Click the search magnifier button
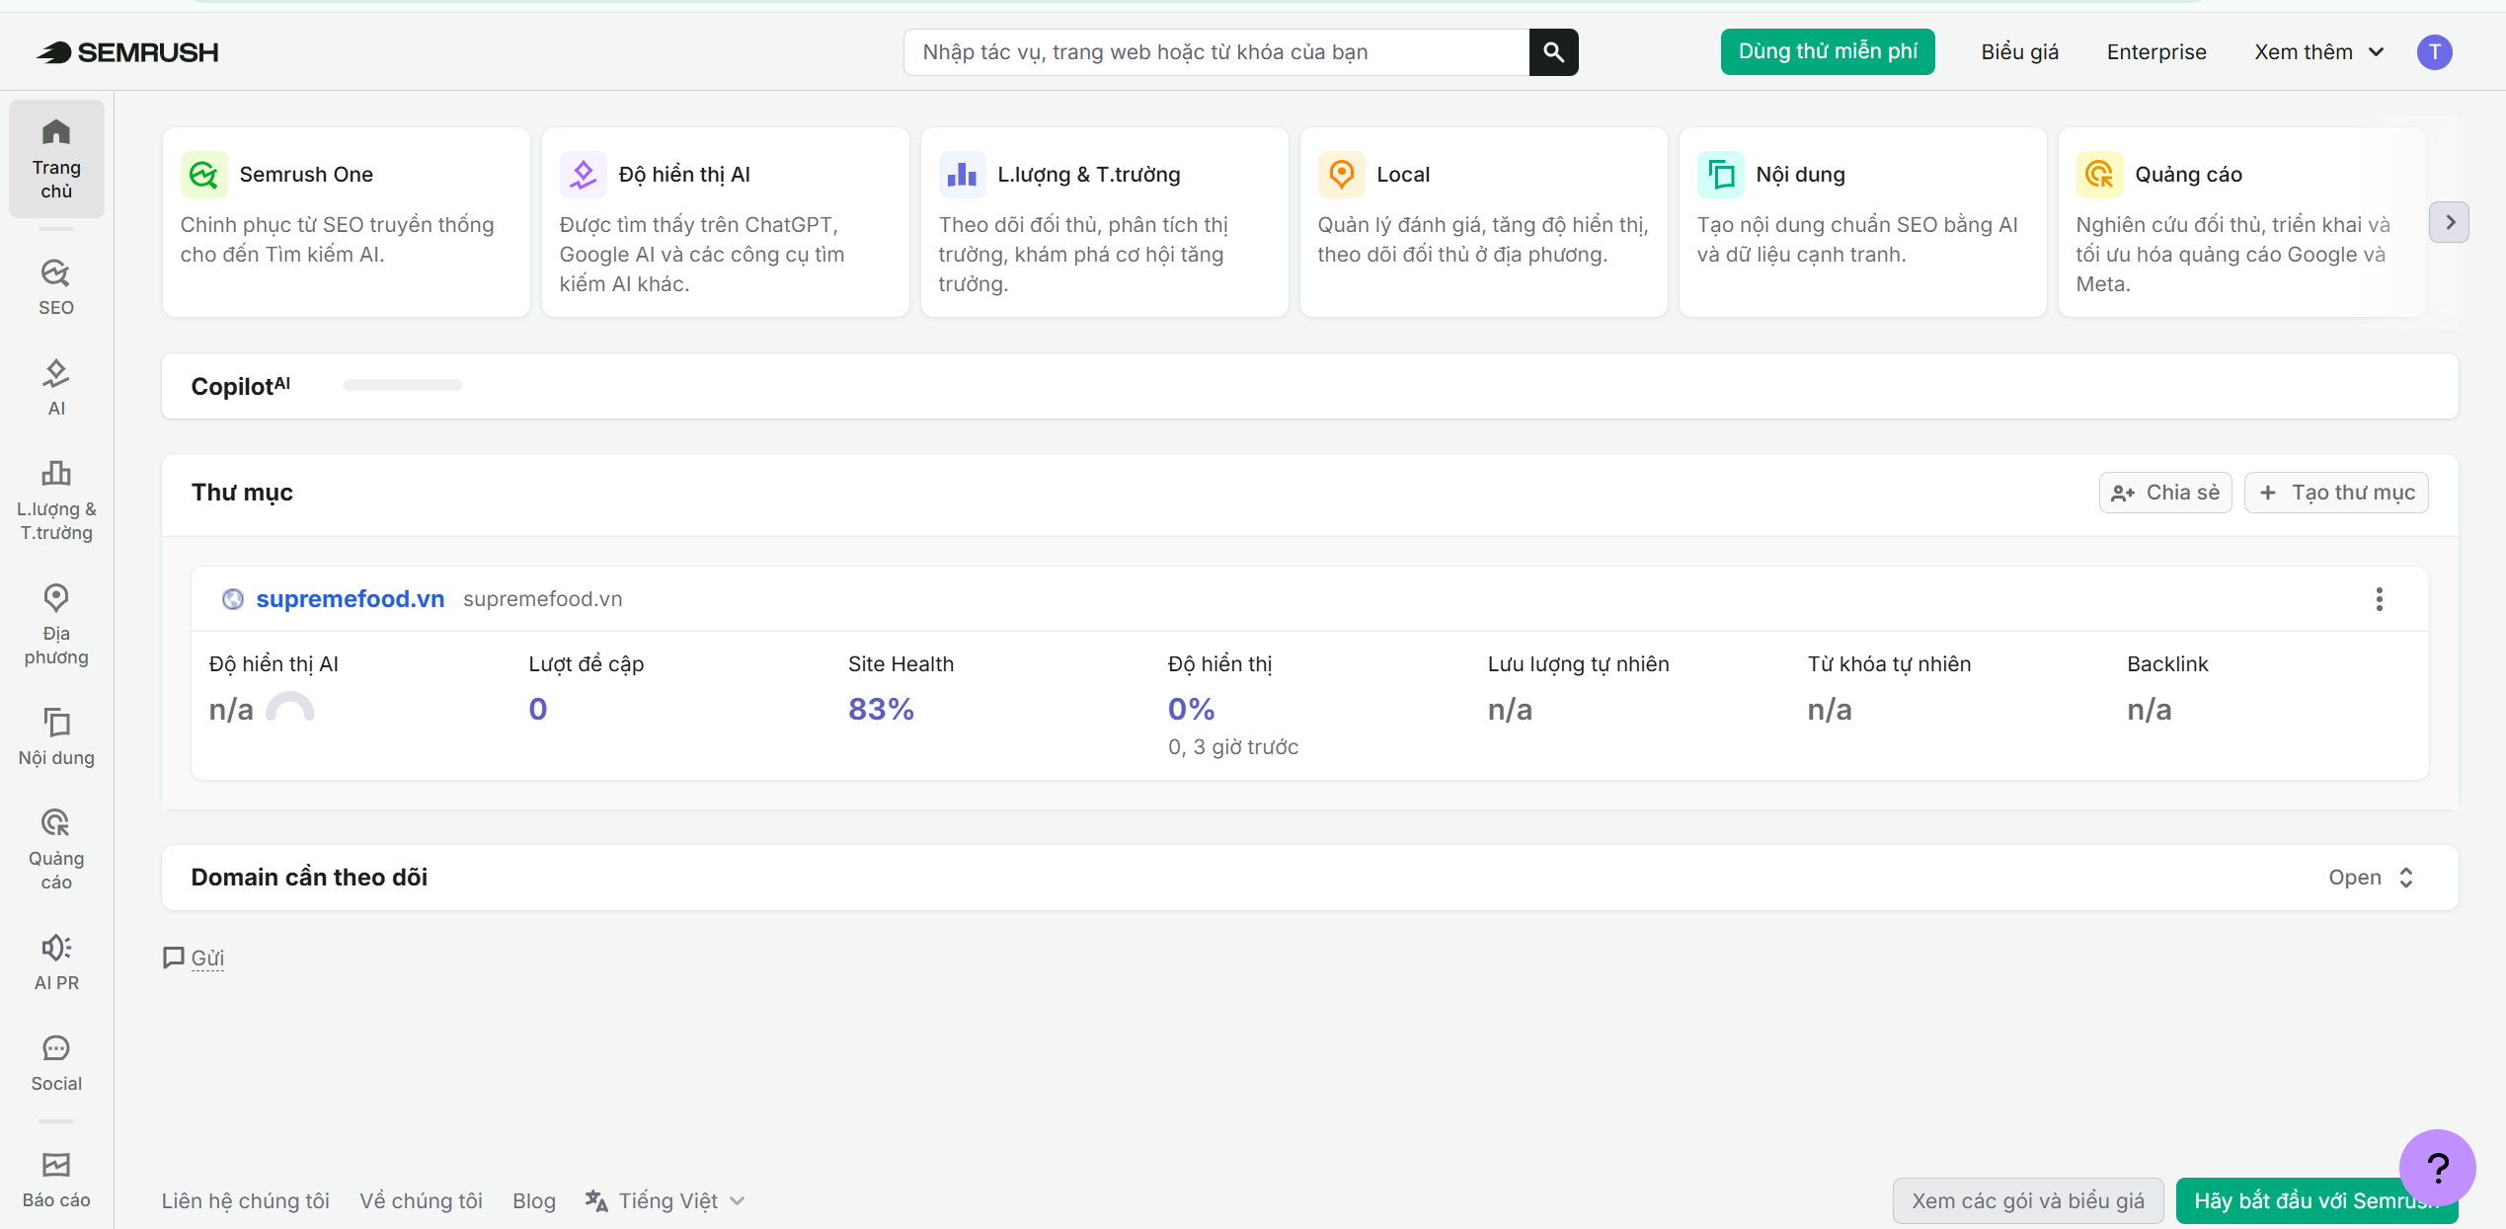Viewport: 2506px width, 1229px height. [1553, 52]
